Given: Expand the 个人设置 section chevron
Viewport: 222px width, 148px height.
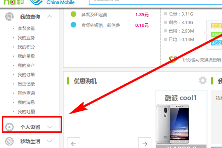Looking at the screenshot, I should (50, 127).
